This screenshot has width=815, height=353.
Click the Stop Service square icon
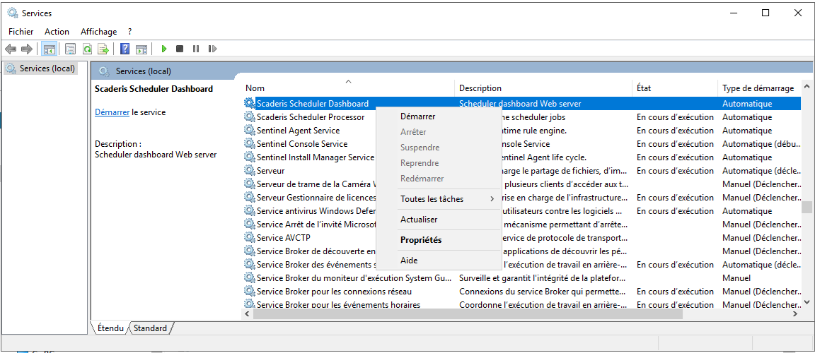coord(179,49)
